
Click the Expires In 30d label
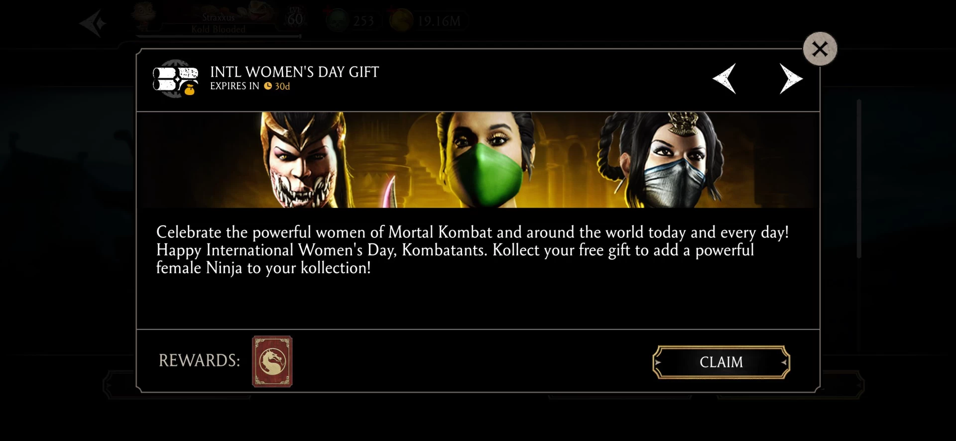tap(250, 86)
